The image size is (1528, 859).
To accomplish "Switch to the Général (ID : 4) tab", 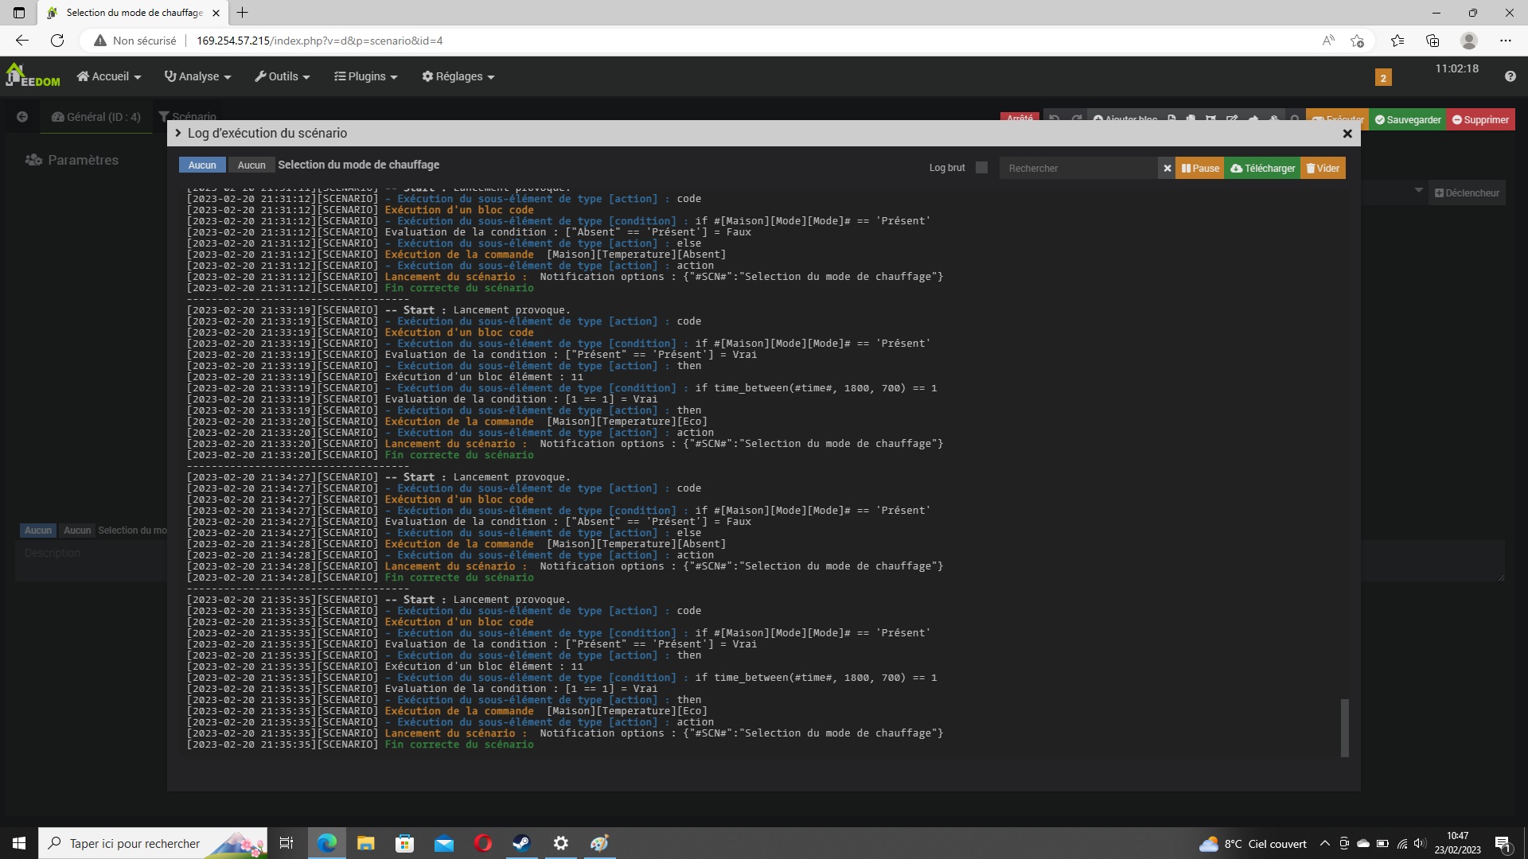I will tap(96, 117).
